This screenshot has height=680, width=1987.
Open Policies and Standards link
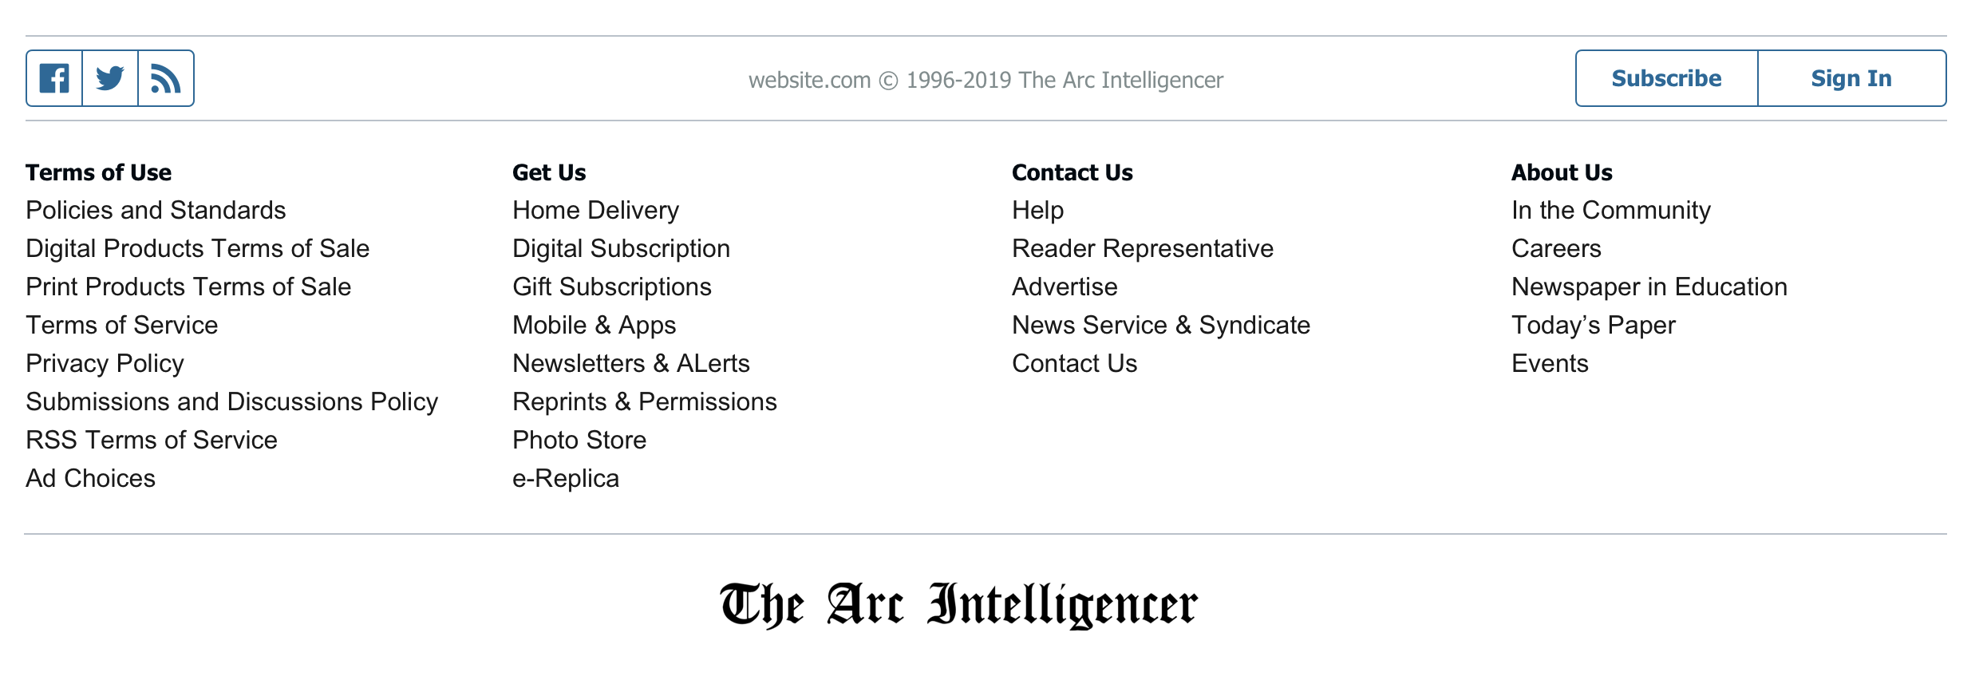156,210
